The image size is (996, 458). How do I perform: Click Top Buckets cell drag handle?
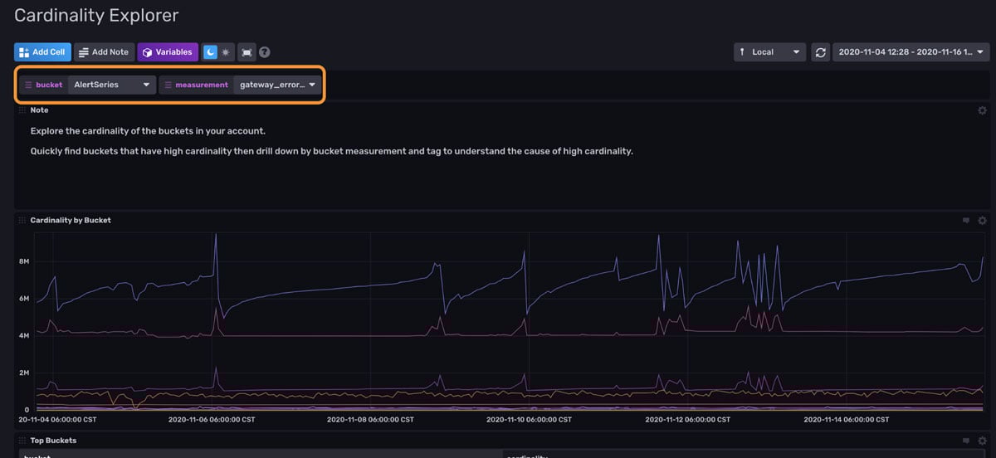pos(22,441)
